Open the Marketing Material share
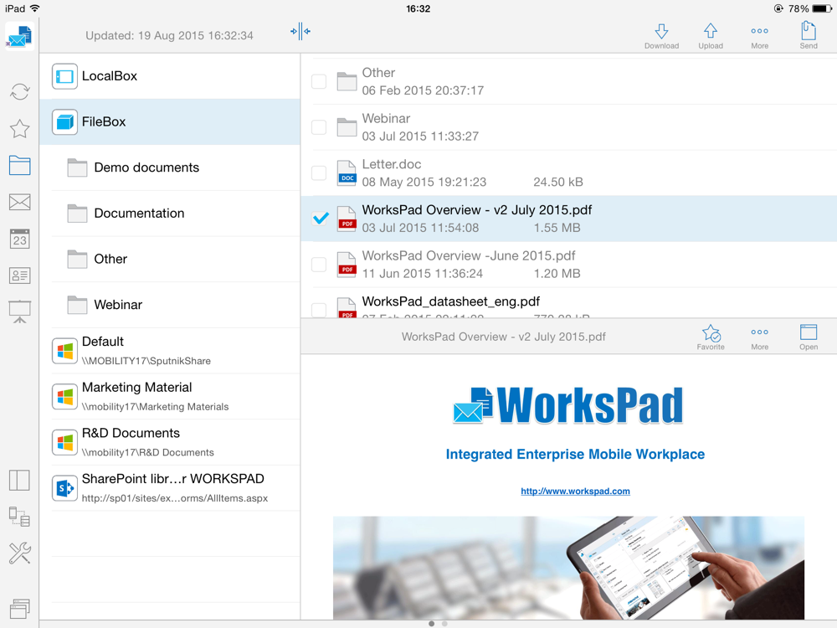Viewport: 837px width, 628px height. coord(170,396)
